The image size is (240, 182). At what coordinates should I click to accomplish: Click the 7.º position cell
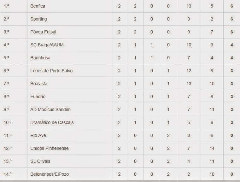(14, 84)
